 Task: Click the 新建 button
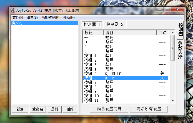tap(20, 109)
